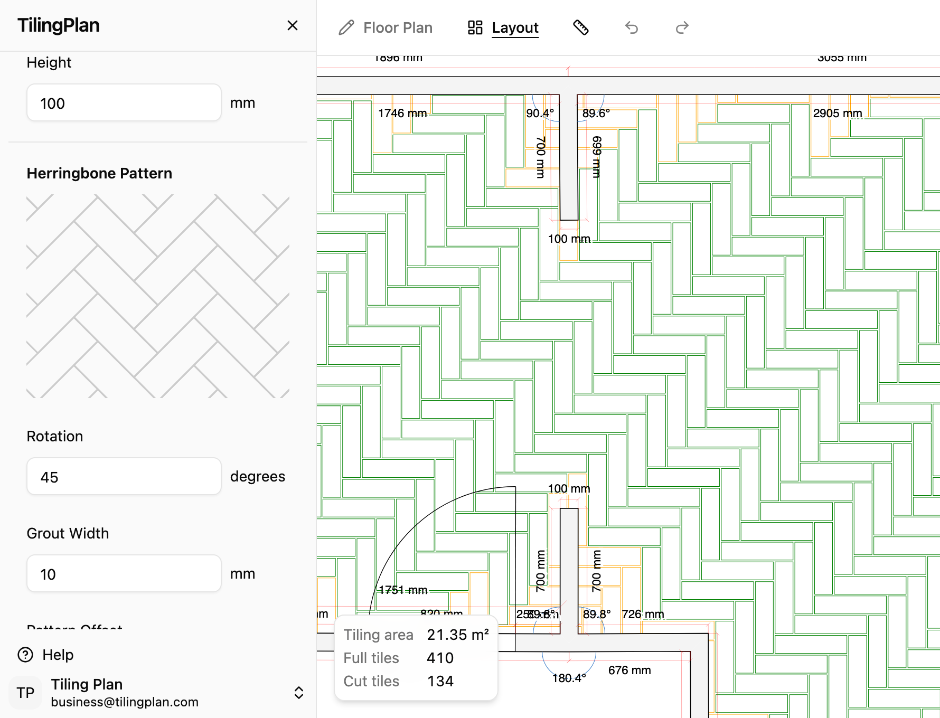This screenshot has width=940, height=718.
Task: Click the business@tilingplan.com account email
Action: coord(125,702)
